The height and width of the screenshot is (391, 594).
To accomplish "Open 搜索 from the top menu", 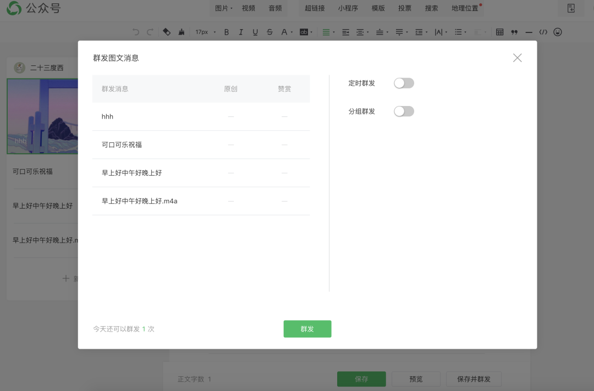I will [432, 8].
